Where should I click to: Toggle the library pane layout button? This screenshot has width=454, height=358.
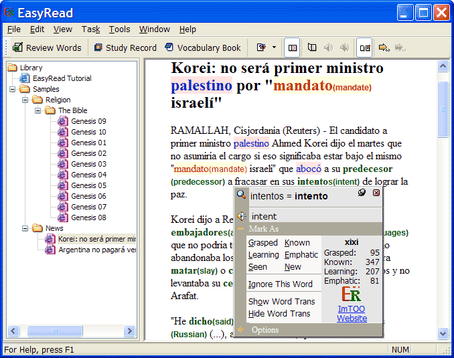pos(292,48)
